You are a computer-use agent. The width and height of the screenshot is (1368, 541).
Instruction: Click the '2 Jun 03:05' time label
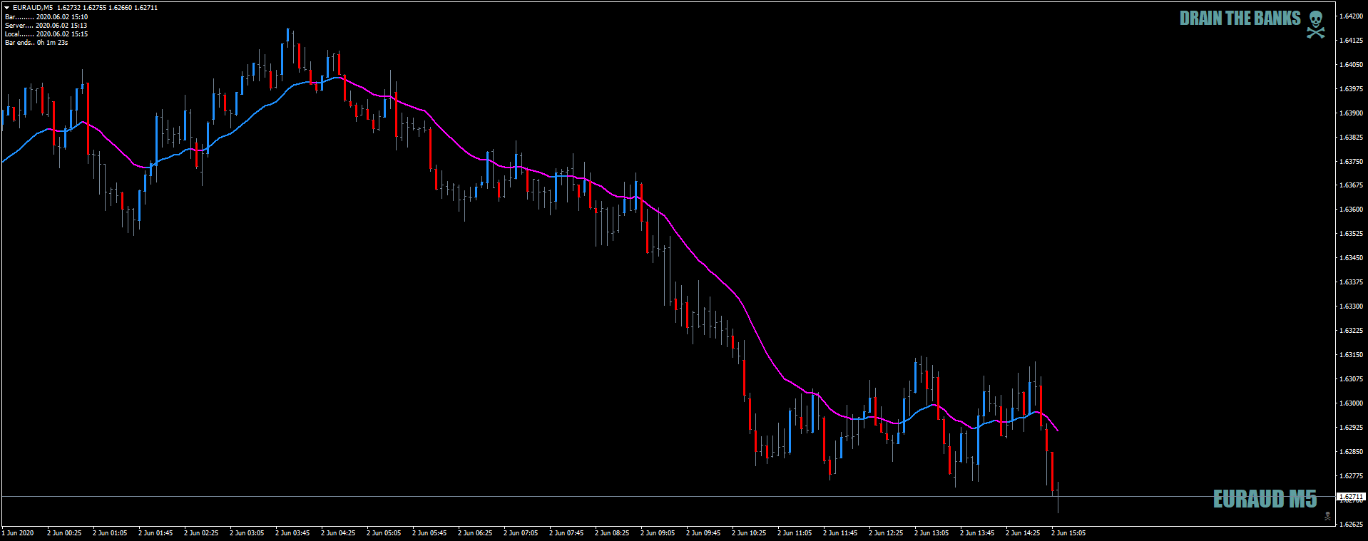(x=247, y=532)
